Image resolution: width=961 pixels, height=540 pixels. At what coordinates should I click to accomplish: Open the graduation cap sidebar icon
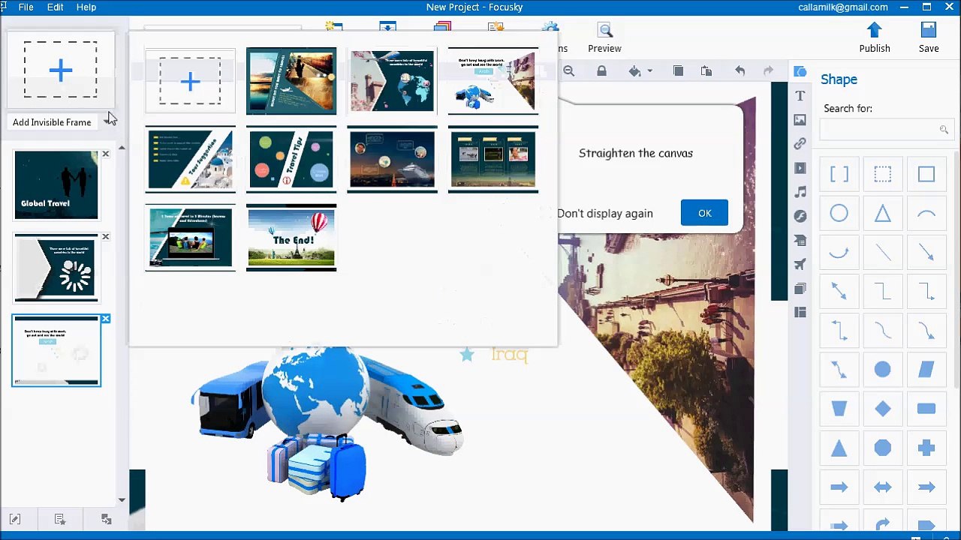click(800, 240)
